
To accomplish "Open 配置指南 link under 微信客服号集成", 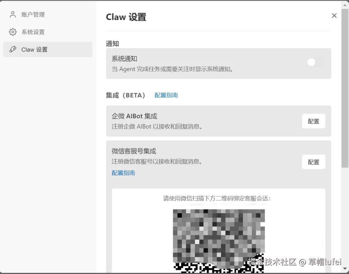I will (x=123, y=173).
